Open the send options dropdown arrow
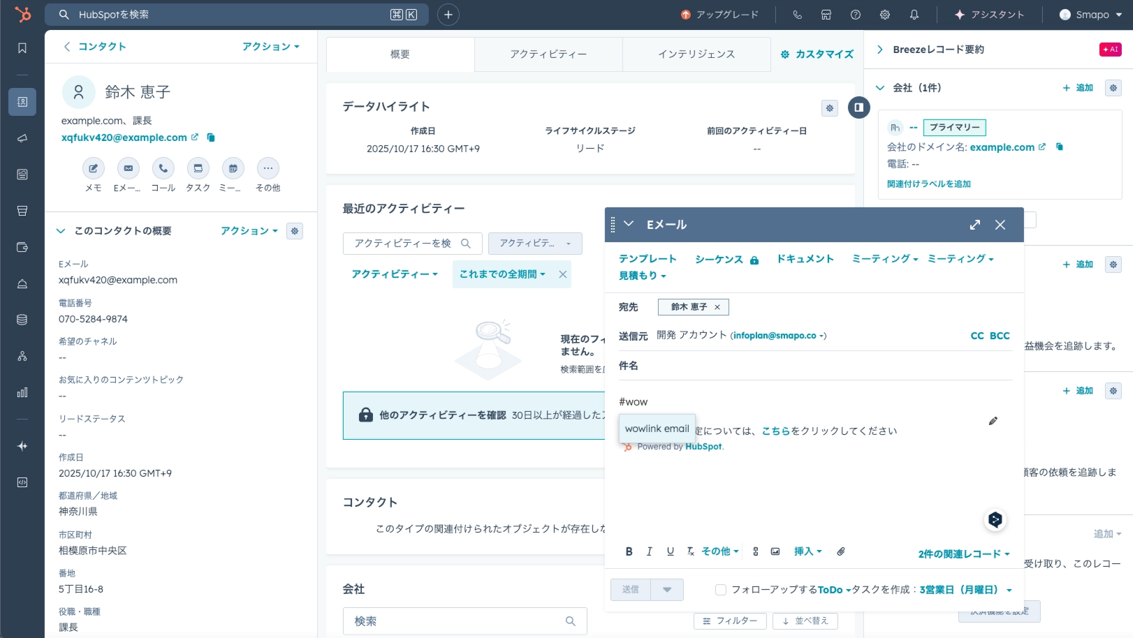The height and width of the screenshot is (638, 1133). tap(667, 590)
